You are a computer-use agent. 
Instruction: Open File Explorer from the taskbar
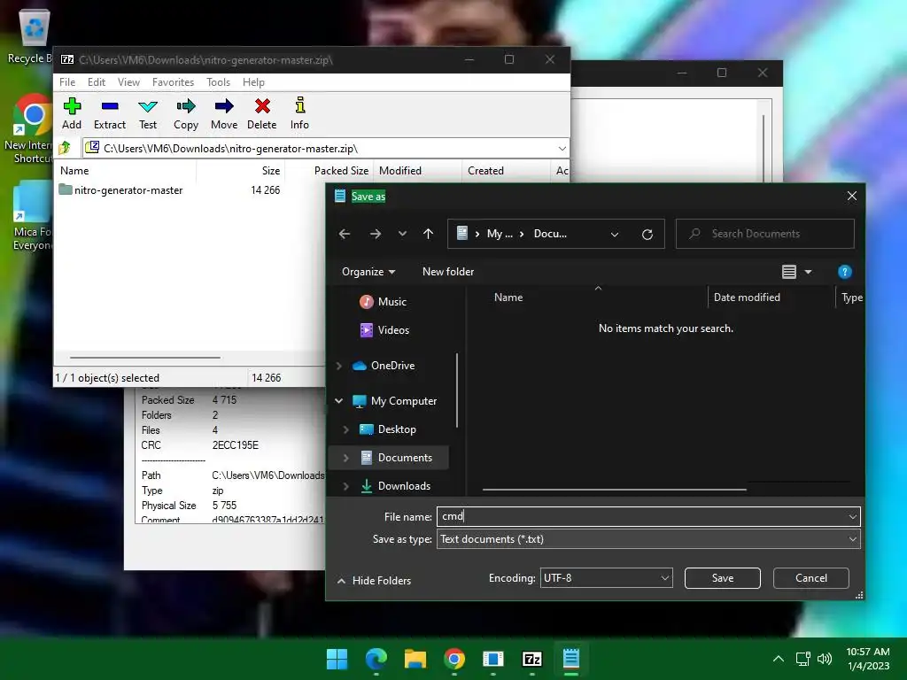pyautogui.click(x=415, y=659)
